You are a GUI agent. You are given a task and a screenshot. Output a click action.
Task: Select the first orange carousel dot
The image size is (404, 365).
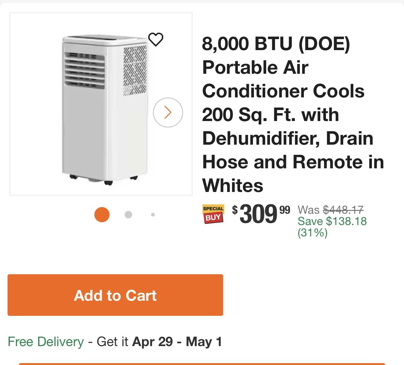102,215
